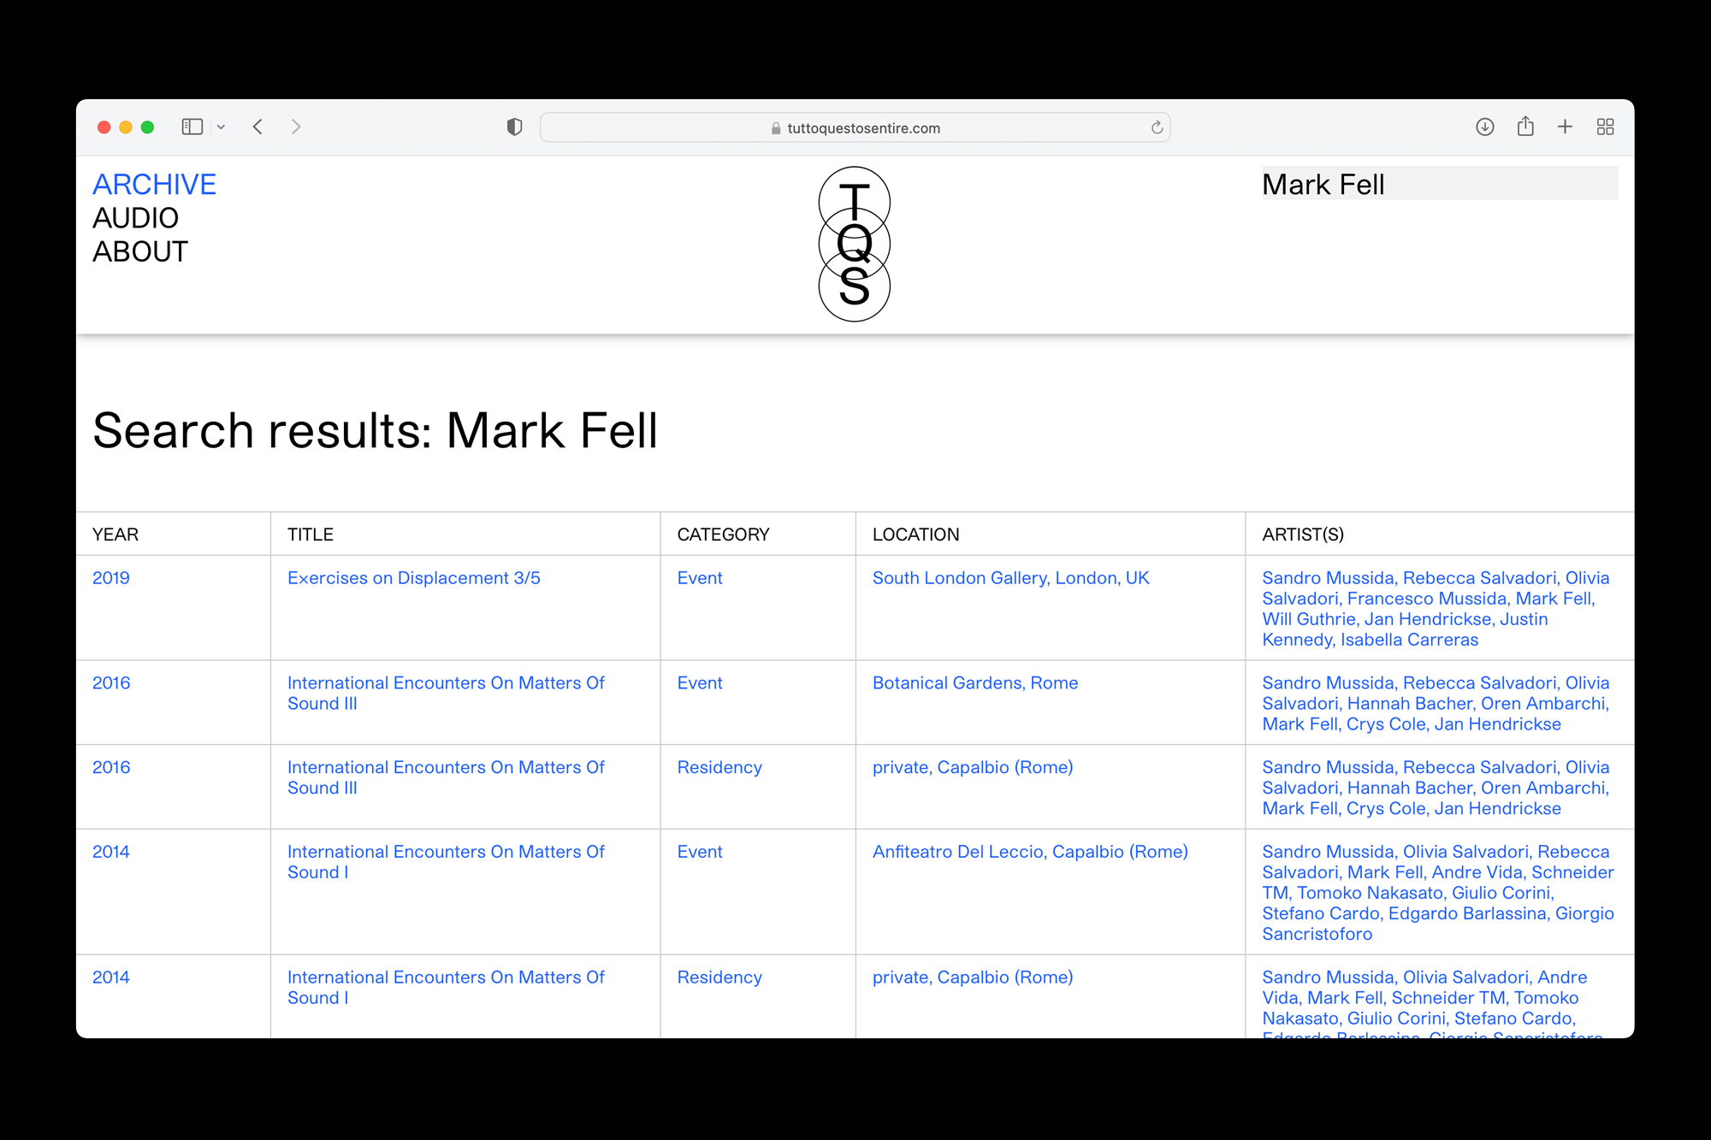
Task: Open the ARCHIVE menu item
Action: 154,185
